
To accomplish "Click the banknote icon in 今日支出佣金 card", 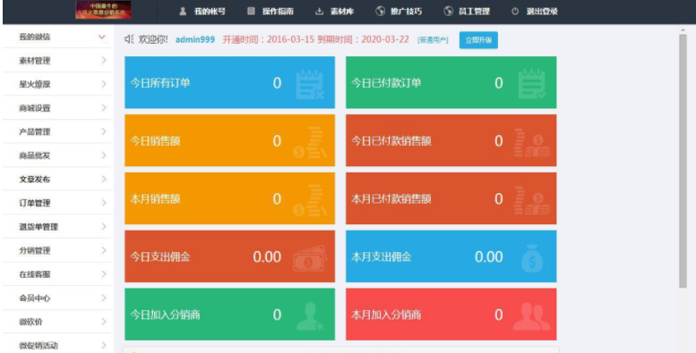I will pos(310,258).
